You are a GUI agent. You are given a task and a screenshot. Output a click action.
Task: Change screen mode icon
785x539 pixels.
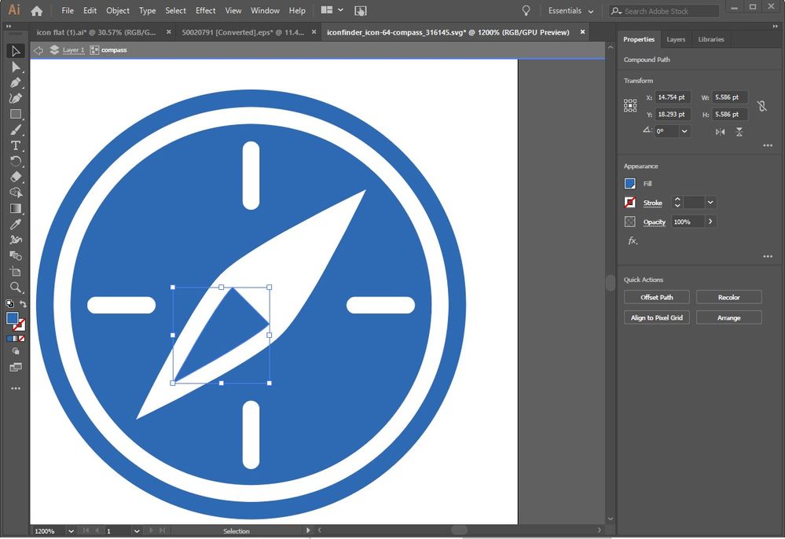(x=16, y=368)
